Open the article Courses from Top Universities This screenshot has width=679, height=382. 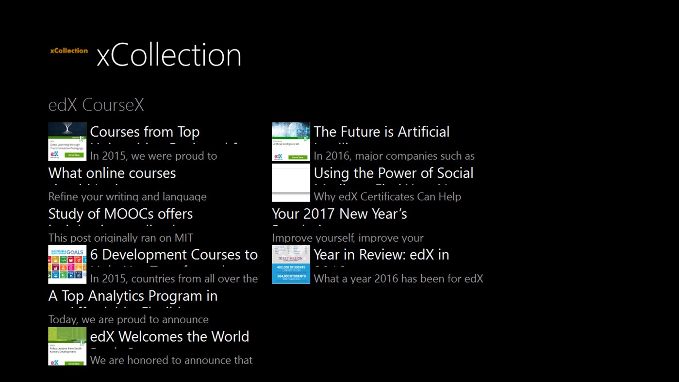[145, 132]
